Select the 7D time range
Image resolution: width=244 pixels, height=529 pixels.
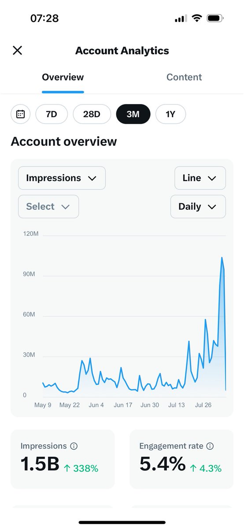pyautogui.click(x=52, y=114)
